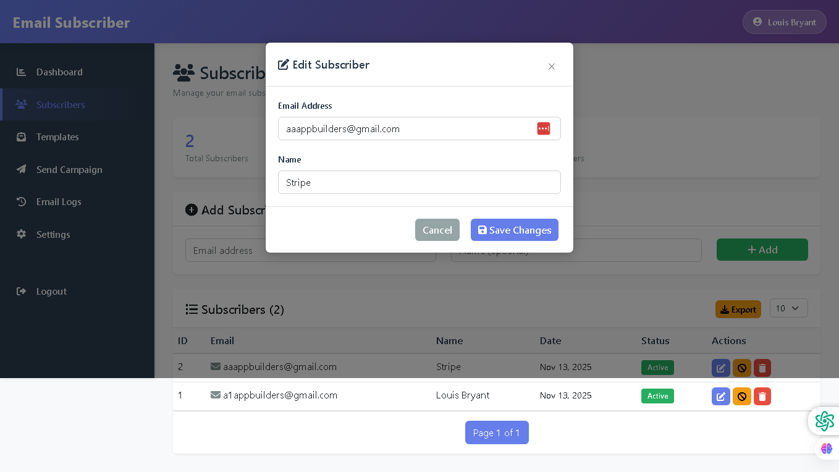This screenshot has width=839, height=472.
Task: Click Logout in the sidebar
Action: click(51, 292)
